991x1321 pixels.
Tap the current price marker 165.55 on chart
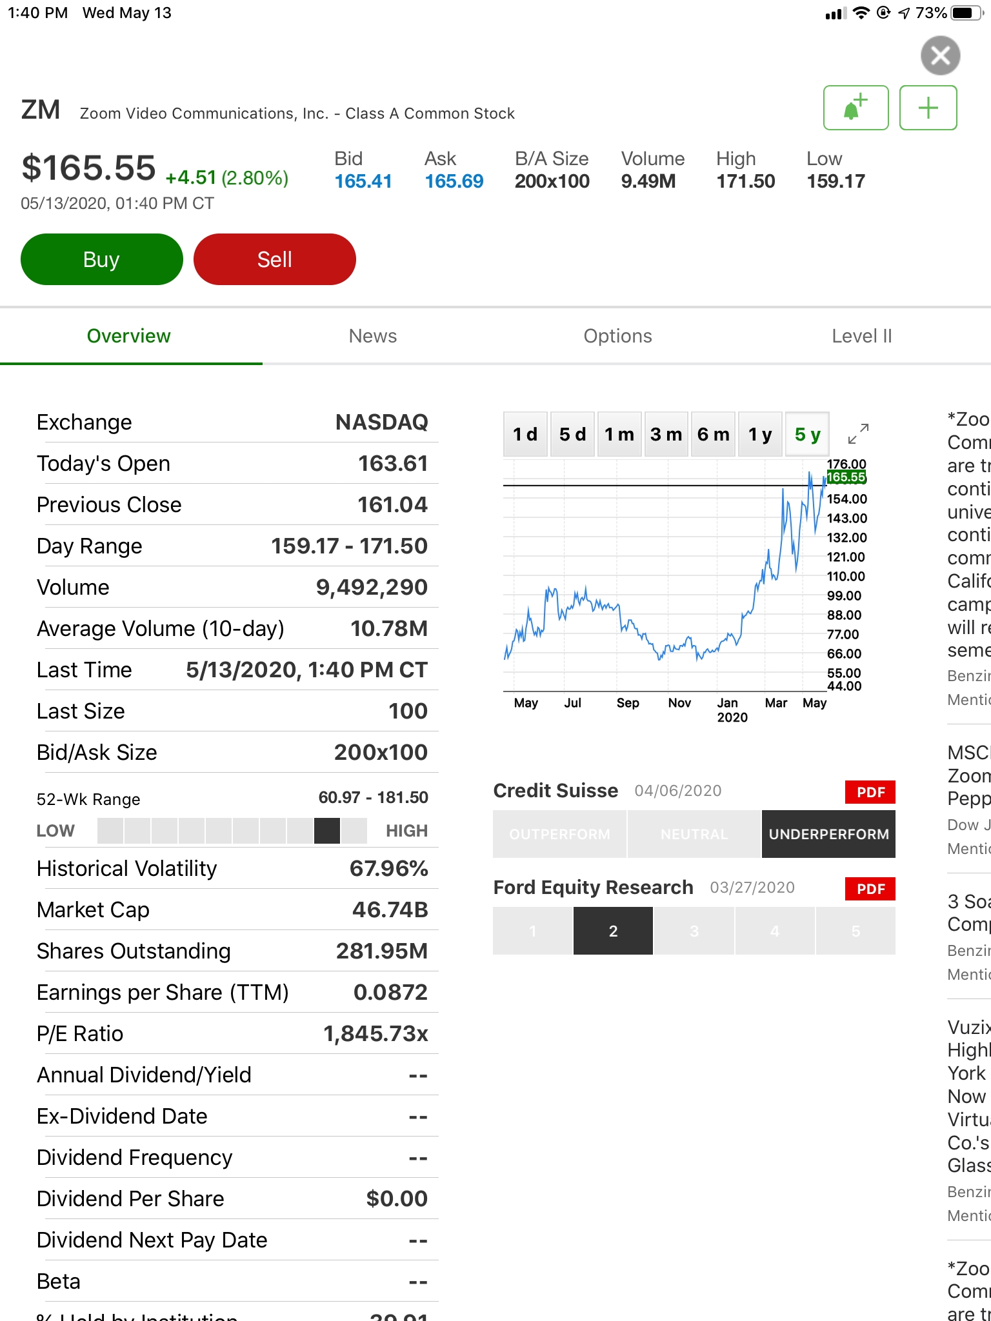pyautogui.click(x=846, y=477)
